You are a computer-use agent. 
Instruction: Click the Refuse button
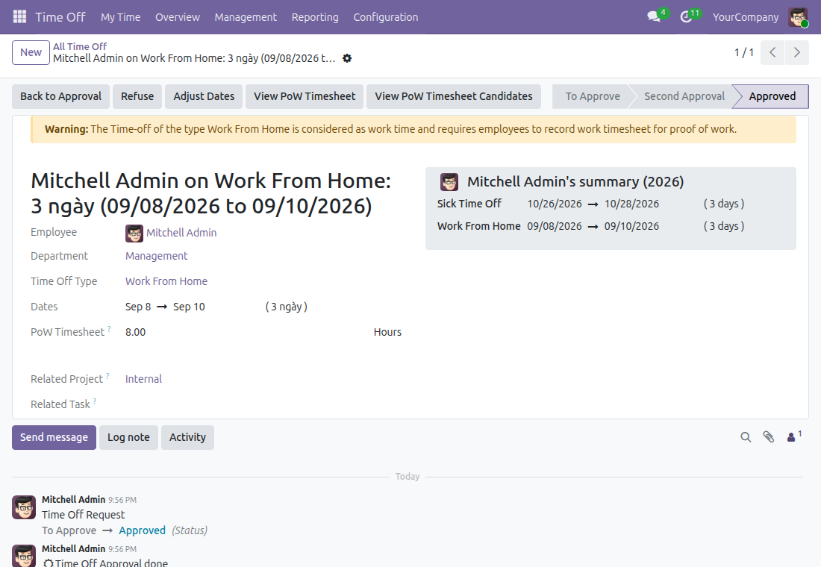click(x=137, y=96)
